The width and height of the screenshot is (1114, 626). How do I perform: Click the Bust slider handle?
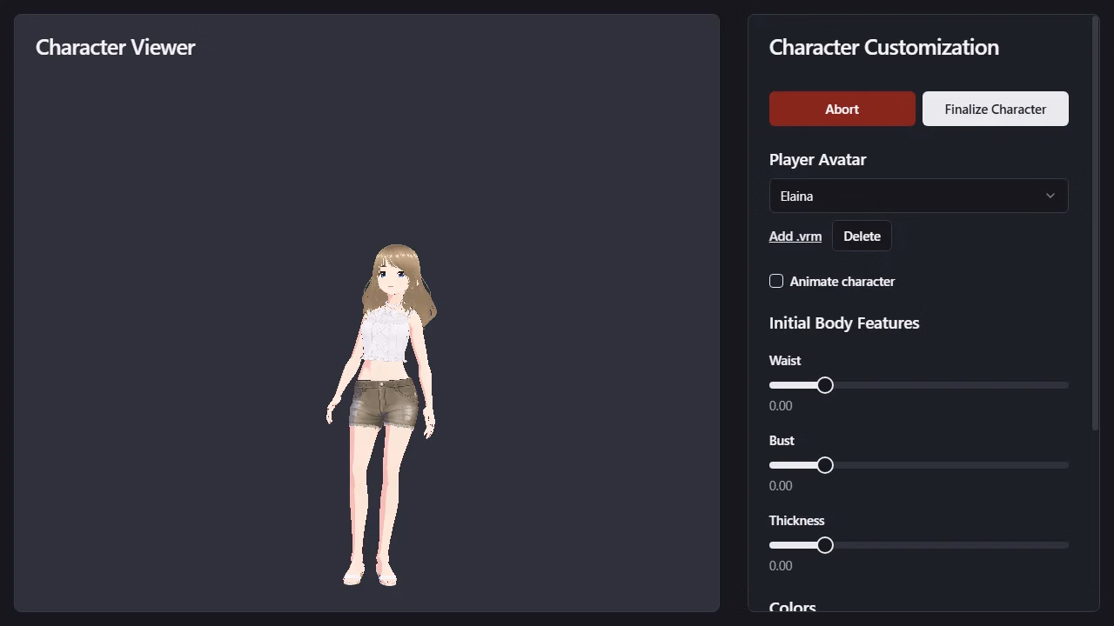coord(825,465)
